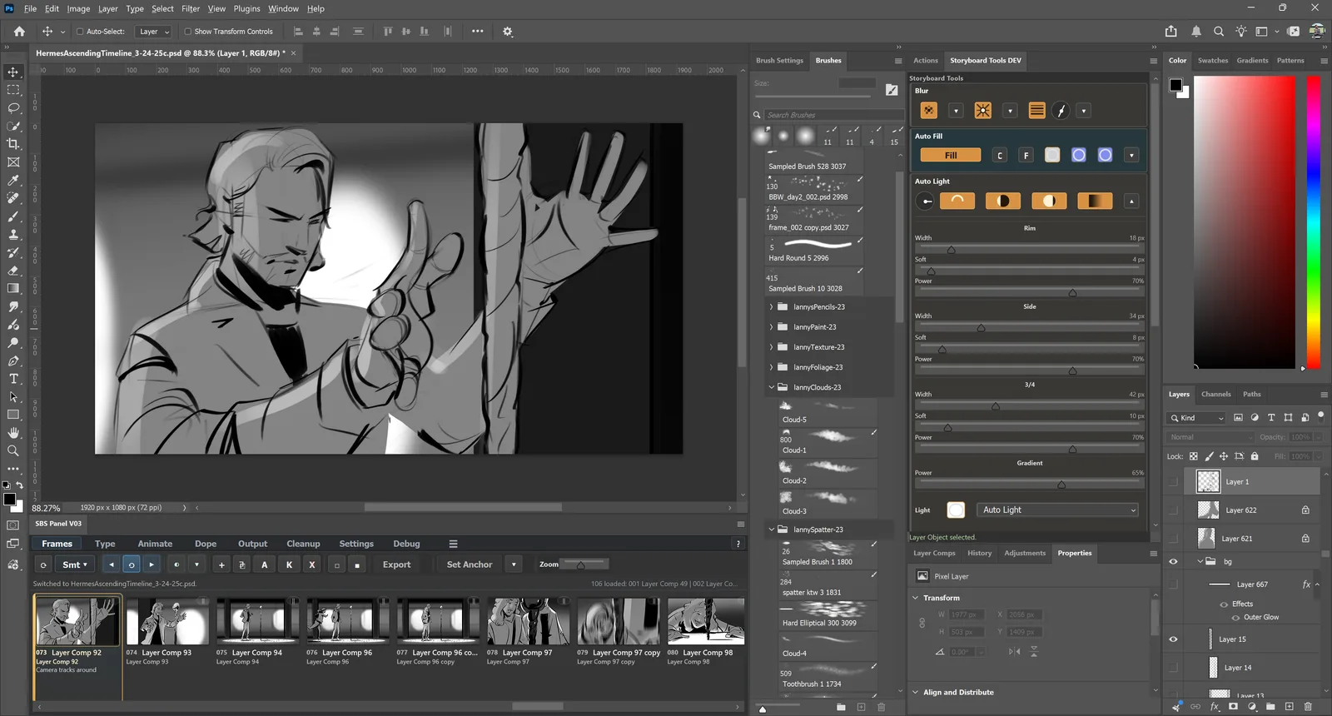
Task: Show Layer 621 visibility
Action: pyautogui.click(x=1174, y=539)
